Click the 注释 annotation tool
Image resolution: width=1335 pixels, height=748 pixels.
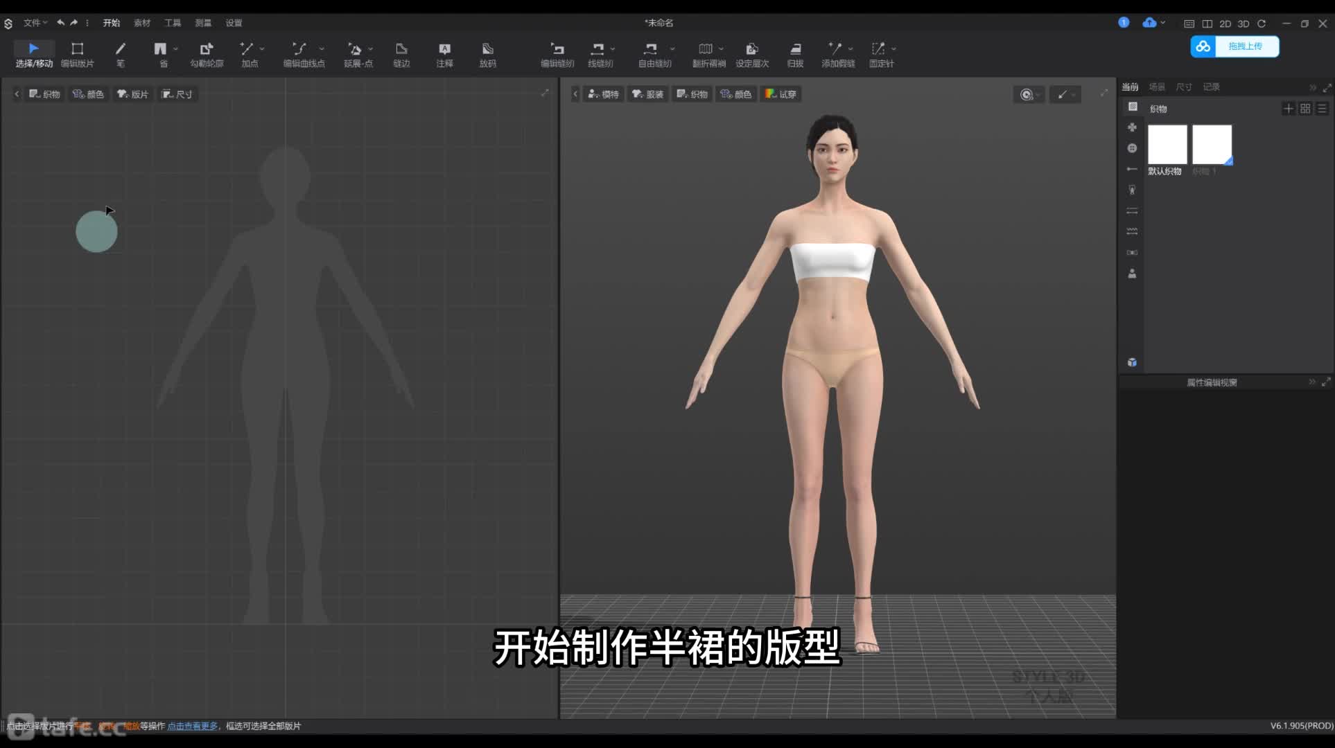pyautogui.click(x=444, y=54)
